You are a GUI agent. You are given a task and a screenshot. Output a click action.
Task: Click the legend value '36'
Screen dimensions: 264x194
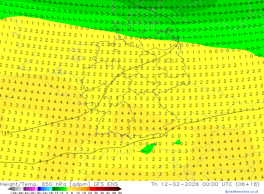click(102, 193)
